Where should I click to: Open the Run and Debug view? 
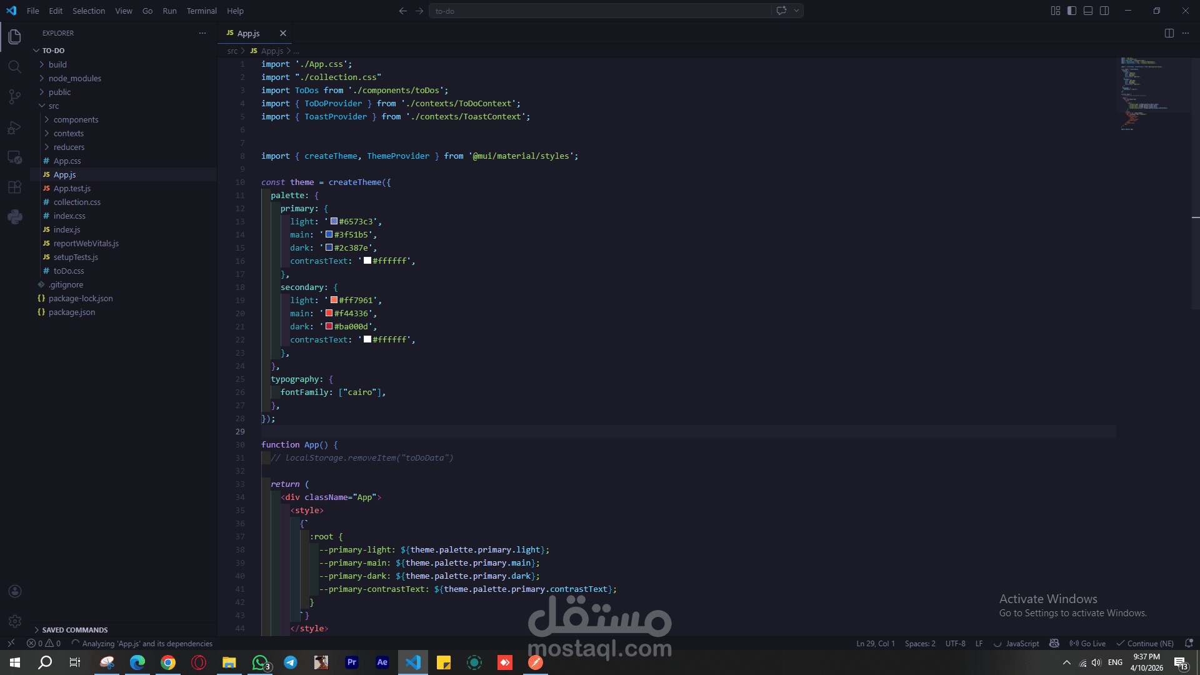coord(14,127)
